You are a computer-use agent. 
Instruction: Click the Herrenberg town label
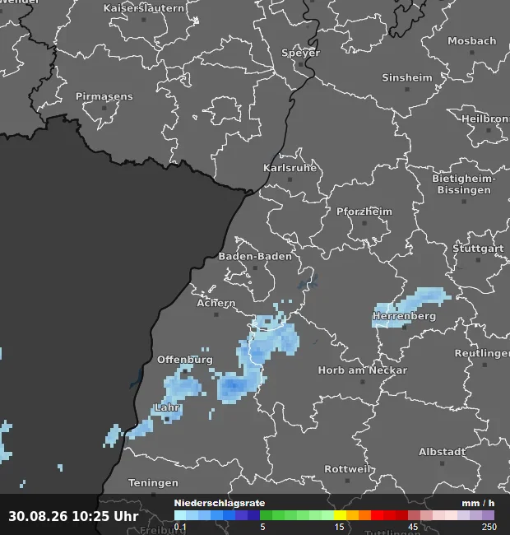point(405,316)
